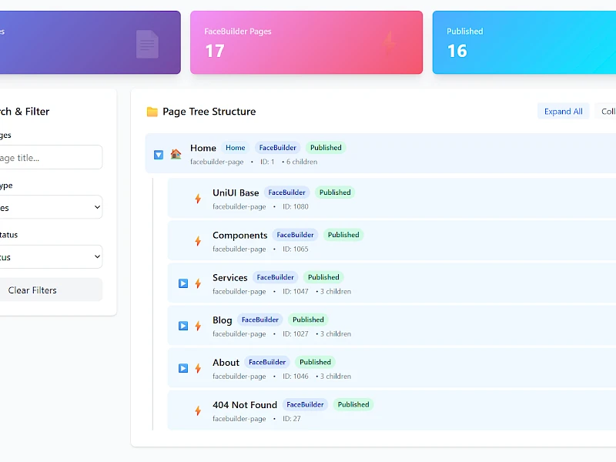Open the page type dropdown

50,206
